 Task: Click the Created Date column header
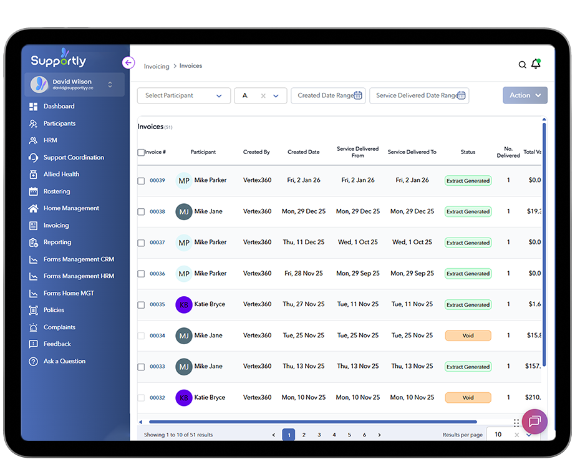tap(303, 152)
